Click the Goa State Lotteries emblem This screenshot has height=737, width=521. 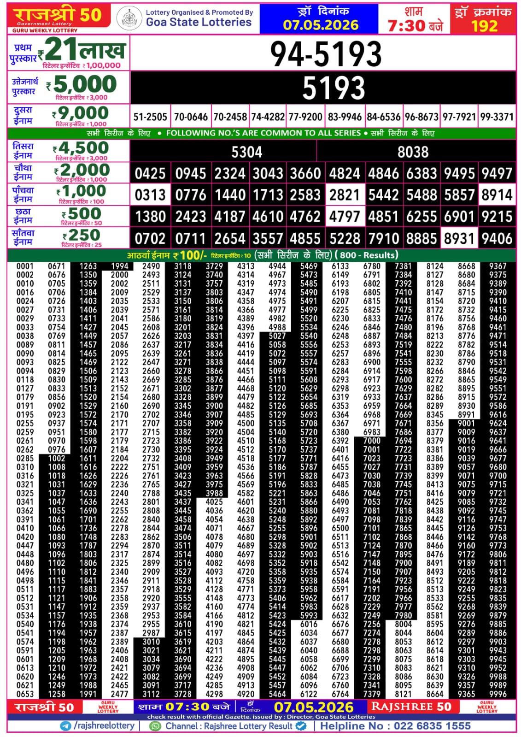[129, 19]
